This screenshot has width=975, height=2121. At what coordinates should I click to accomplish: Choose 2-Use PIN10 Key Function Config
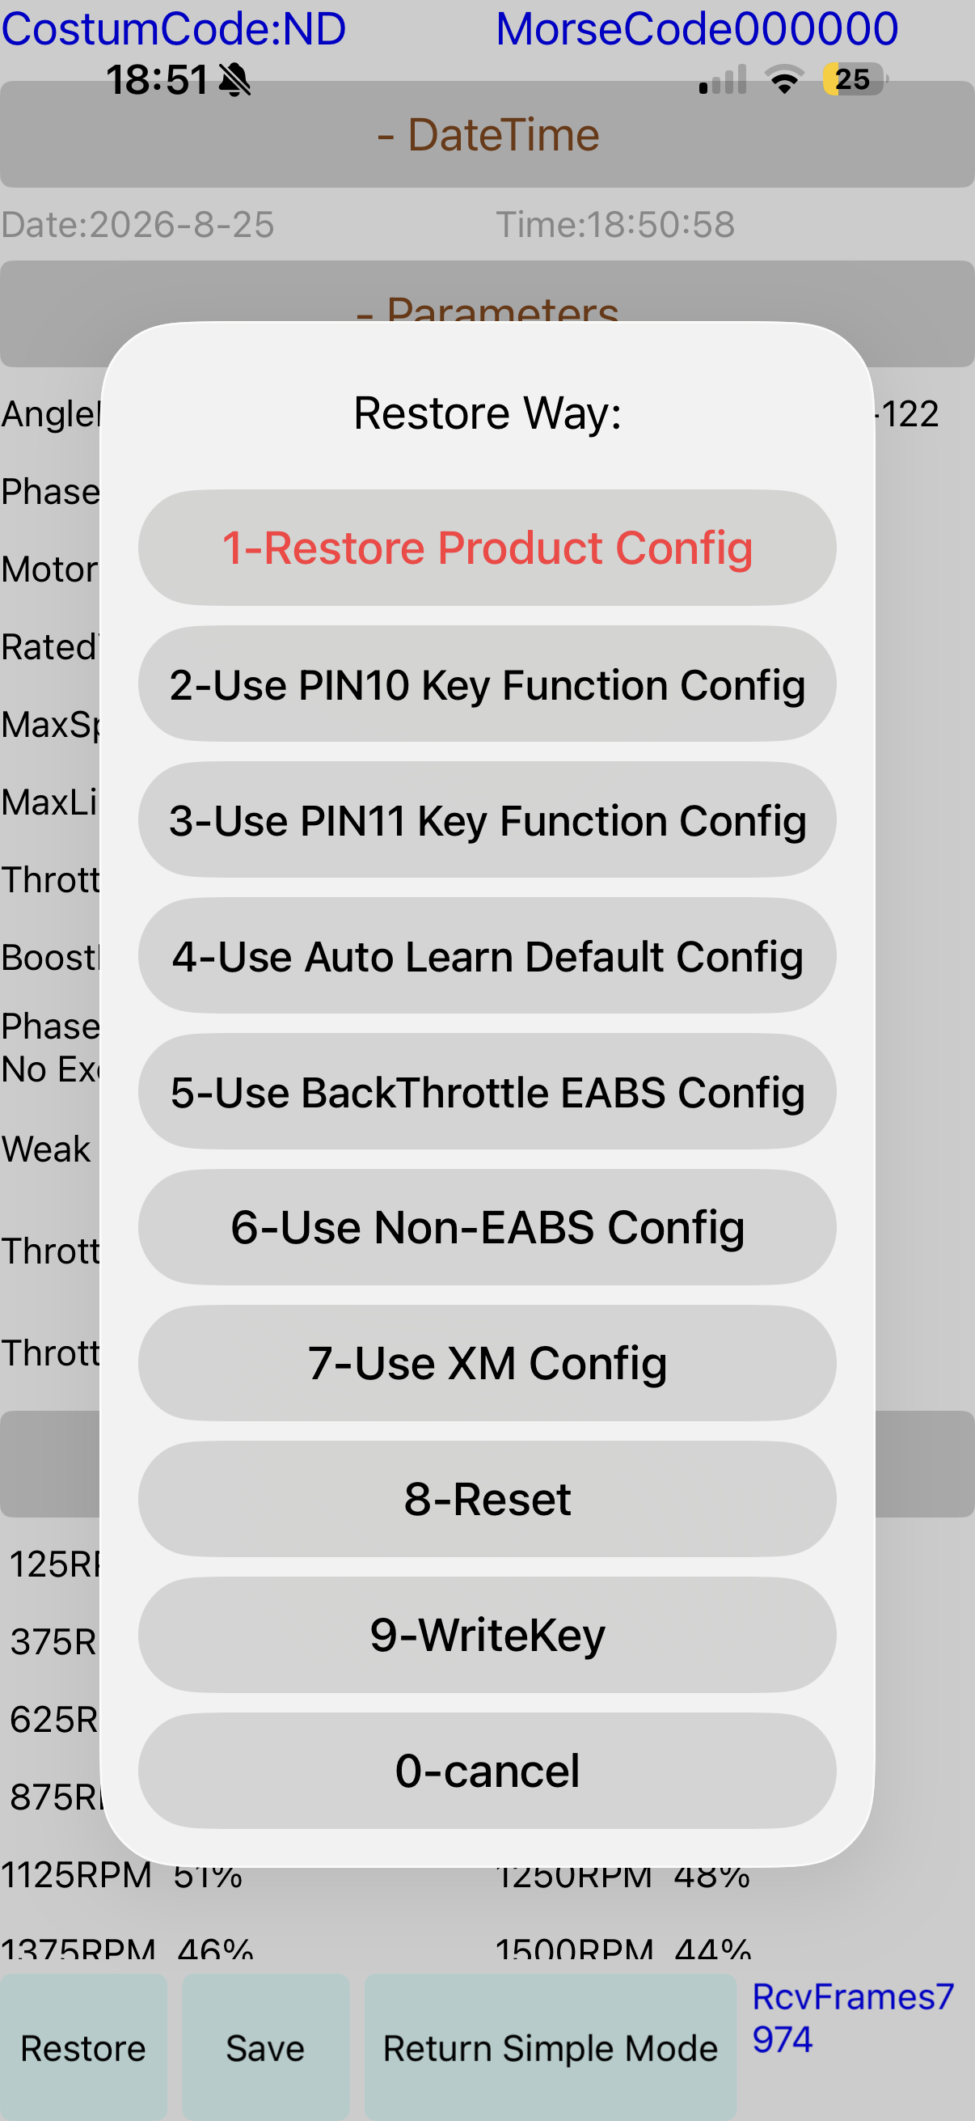[x=487, y=684]
